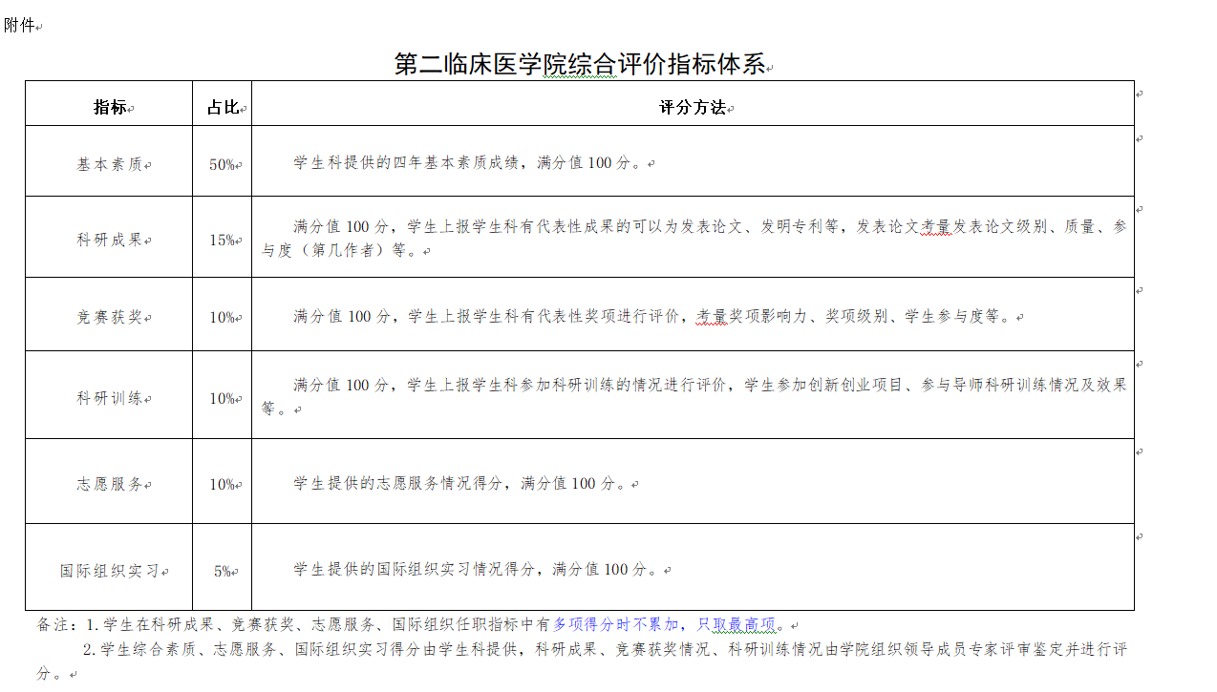Click the 志愿服务 indicator cell
The width and height of the screenshot is (1217, 692).
coord(110,484)
